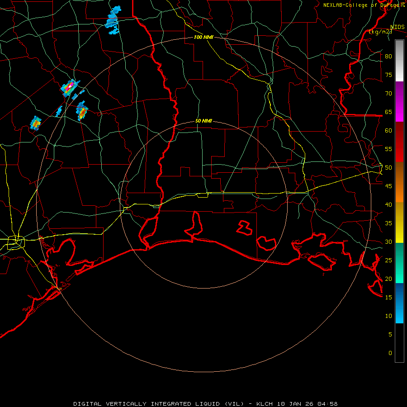Screen dimensions: 407x407
Task: Click the 45 value on the color scale
Action: point(388,186)
